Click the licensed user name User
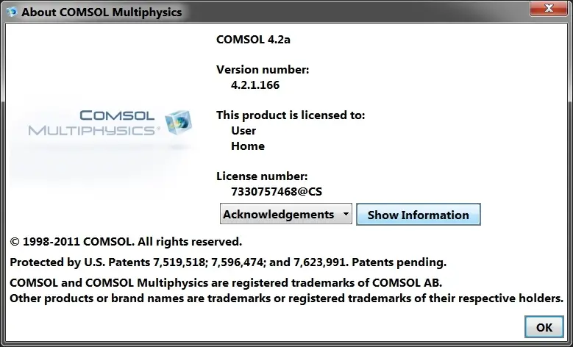Image resolution: width=573 pixels, height=347 pixels. pos(243,130)
